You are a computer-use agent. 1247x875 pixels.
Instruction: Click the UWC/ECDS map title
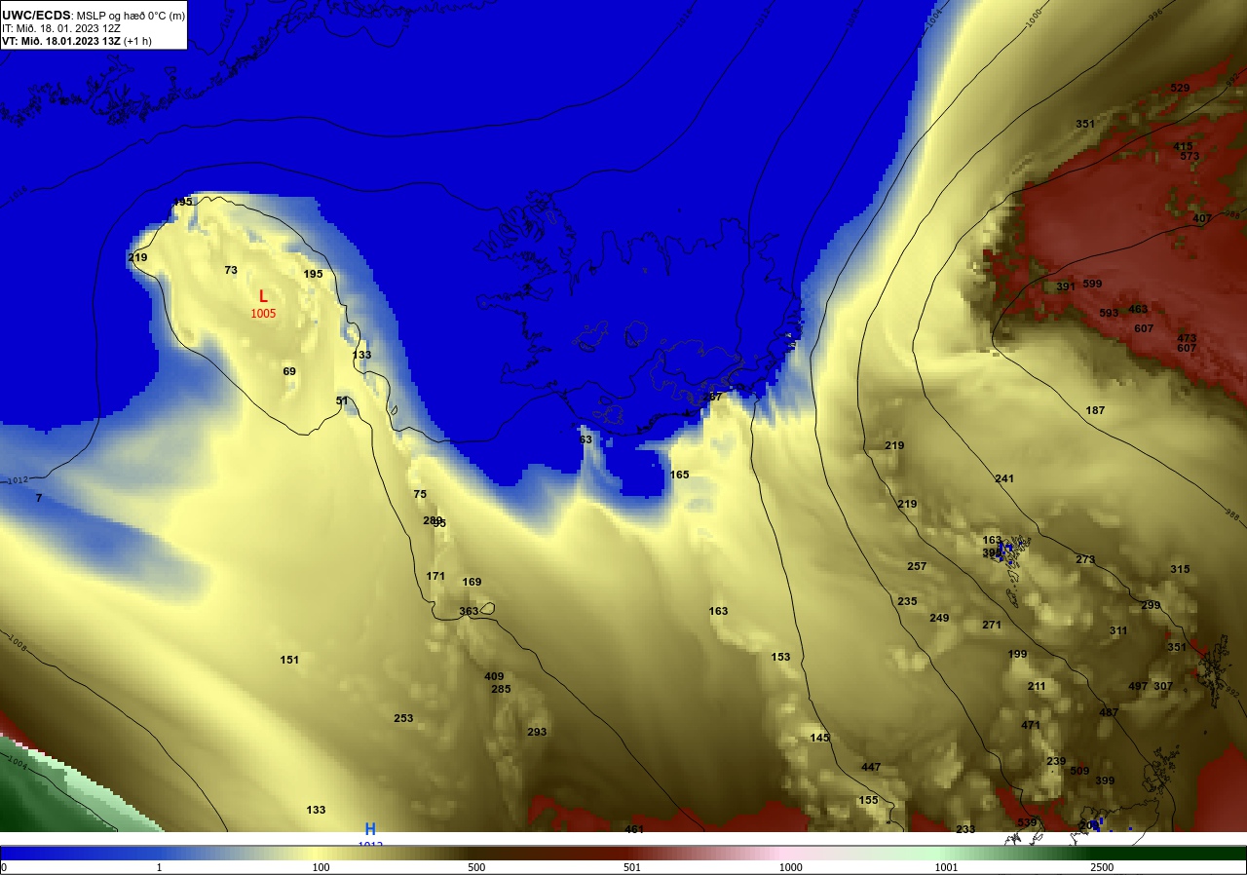click(94, 15)
